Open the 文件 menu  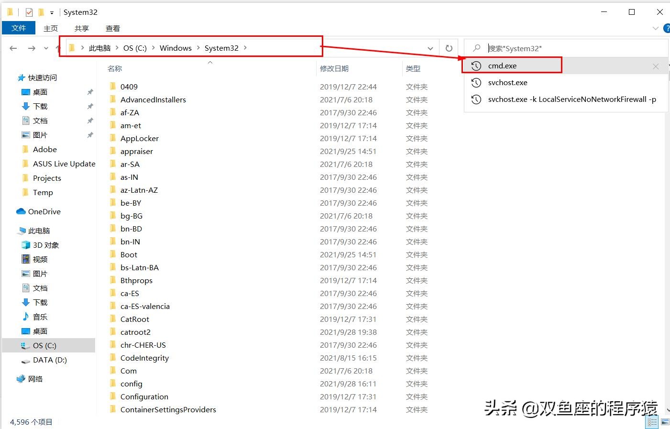19,28
